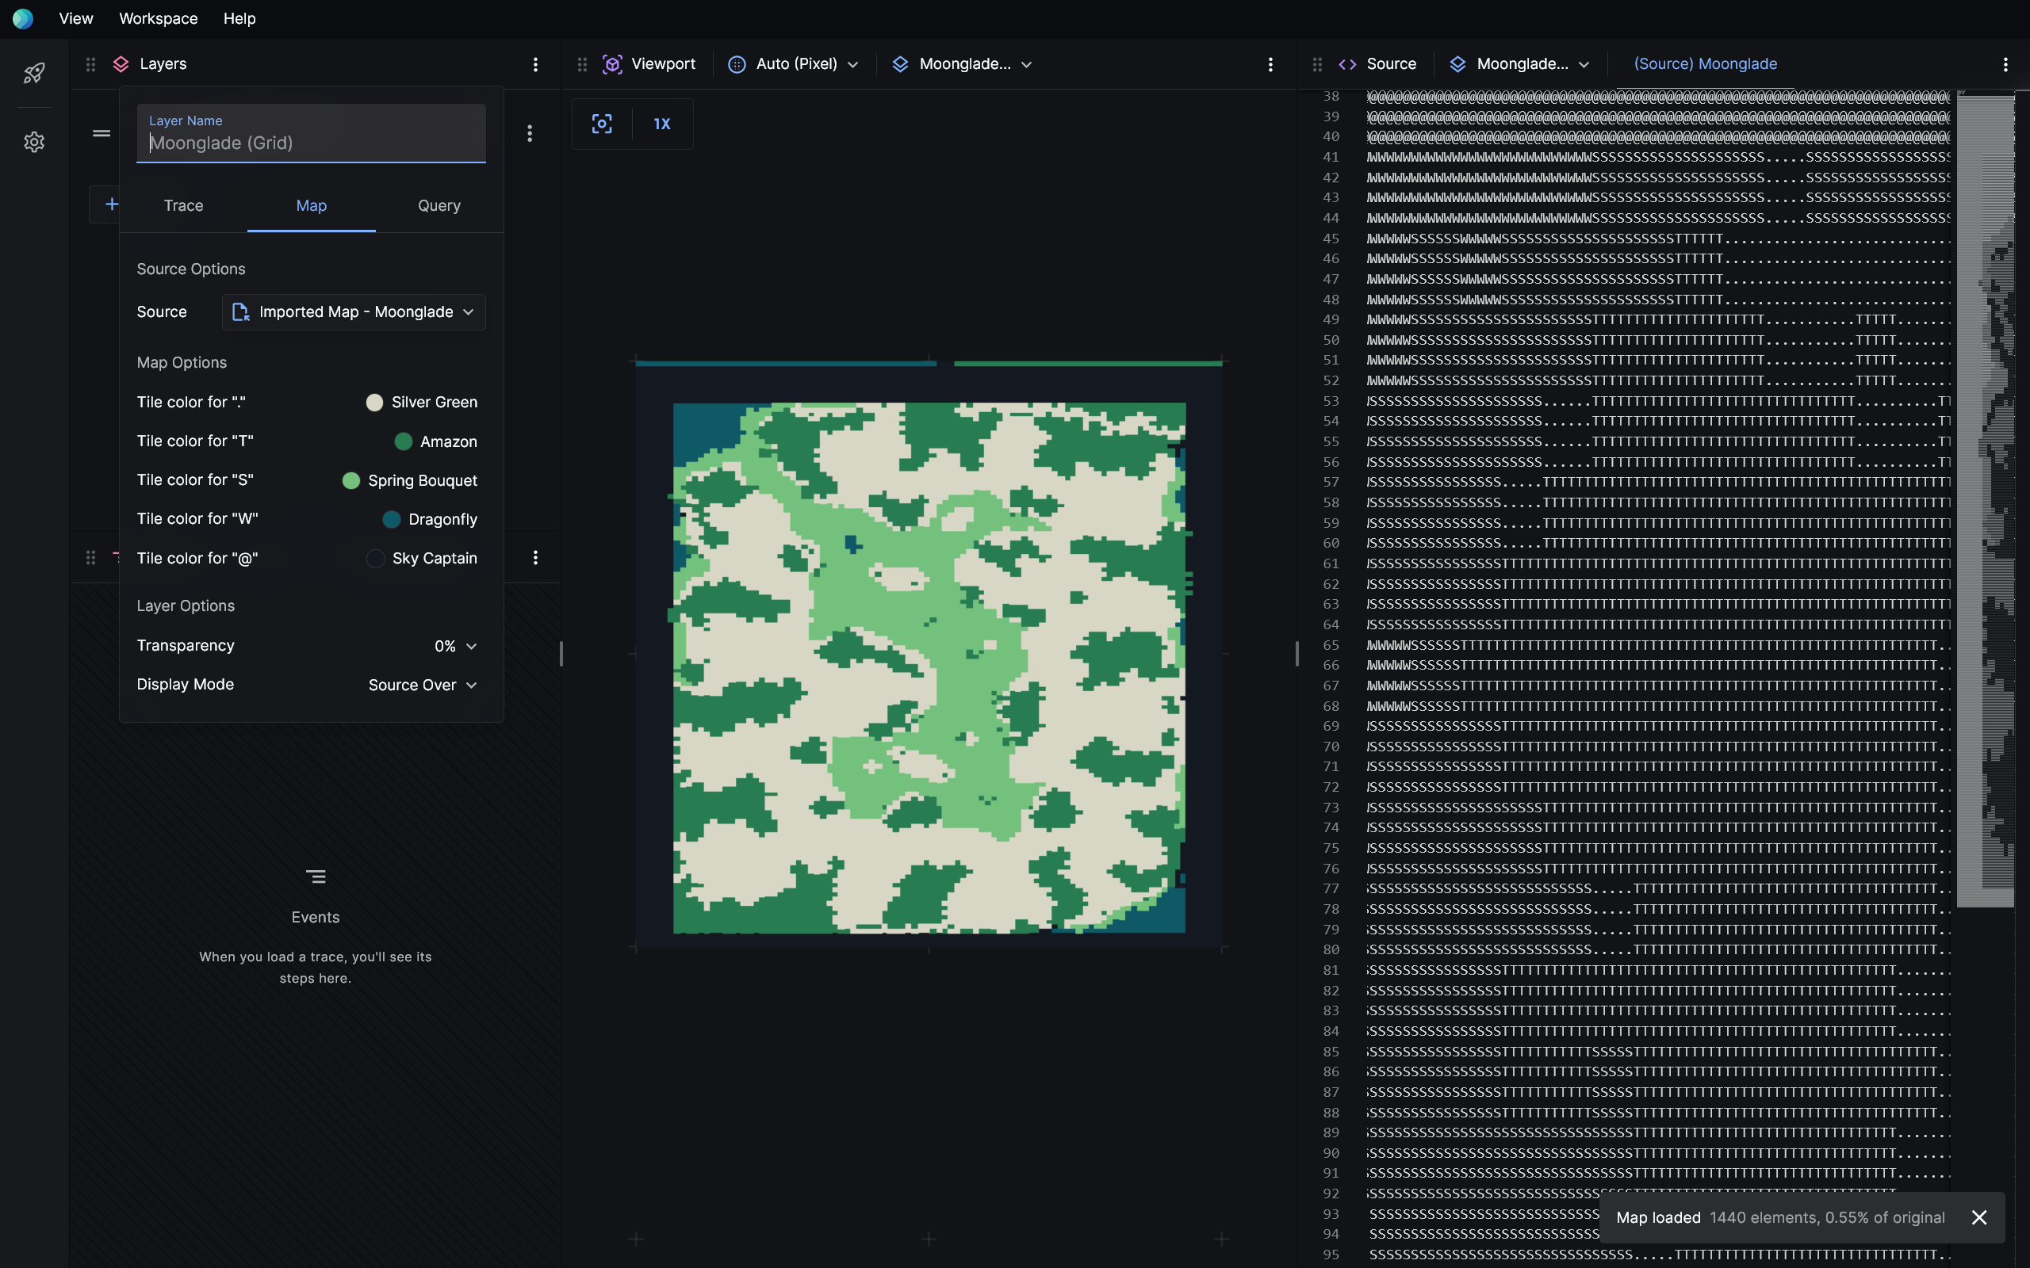The width and height of the screenshot is (2030, 1268).
Task: Click the layer row reorder handle icon
Action: click(x=101, y=133)
